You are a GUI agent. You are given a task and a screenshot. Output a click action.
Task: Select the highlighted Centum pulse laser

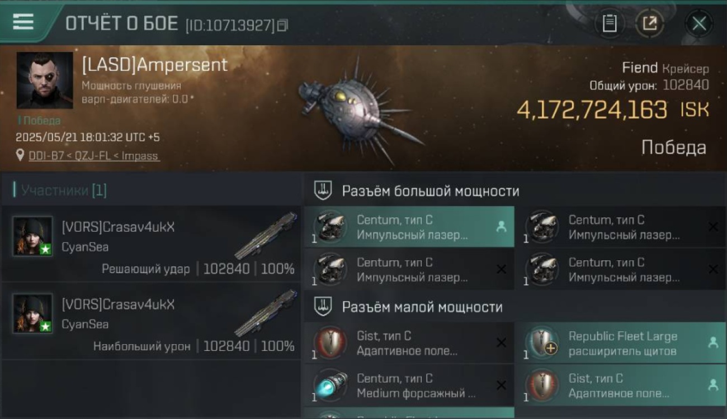click(409, 227)
